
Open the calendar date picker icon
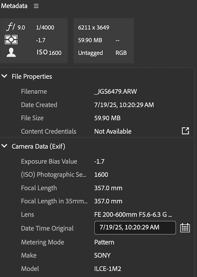185,228
